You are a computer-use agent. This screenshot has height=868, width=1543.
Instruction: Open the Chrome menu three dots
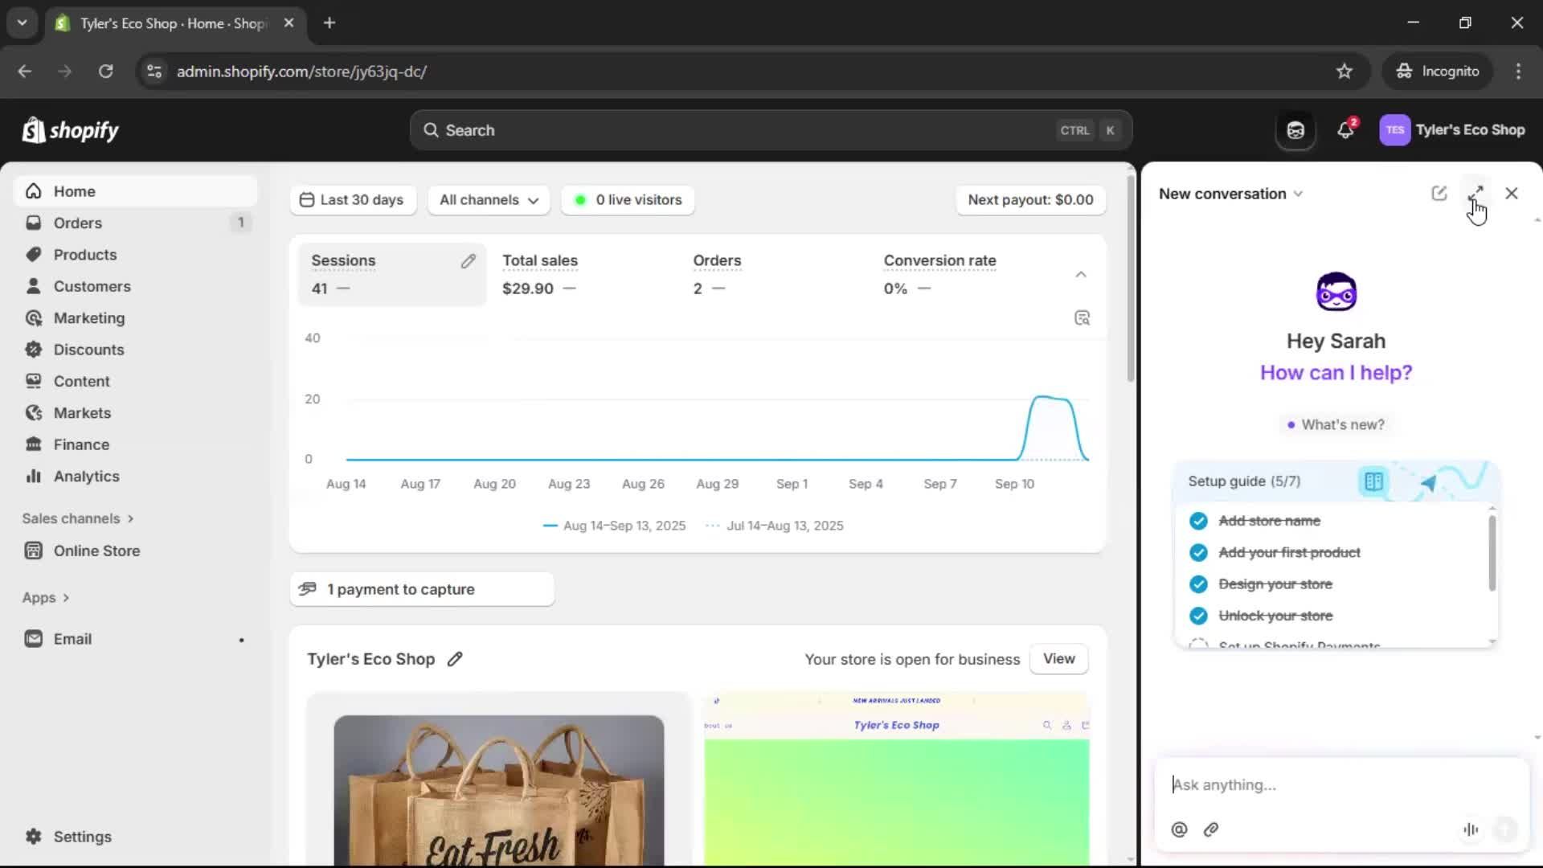[1518, 72]
